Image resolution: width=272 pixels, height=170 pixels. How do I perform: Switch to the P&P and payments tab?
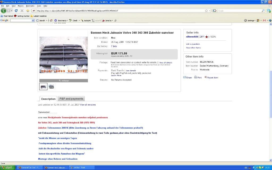pos(71,99)
